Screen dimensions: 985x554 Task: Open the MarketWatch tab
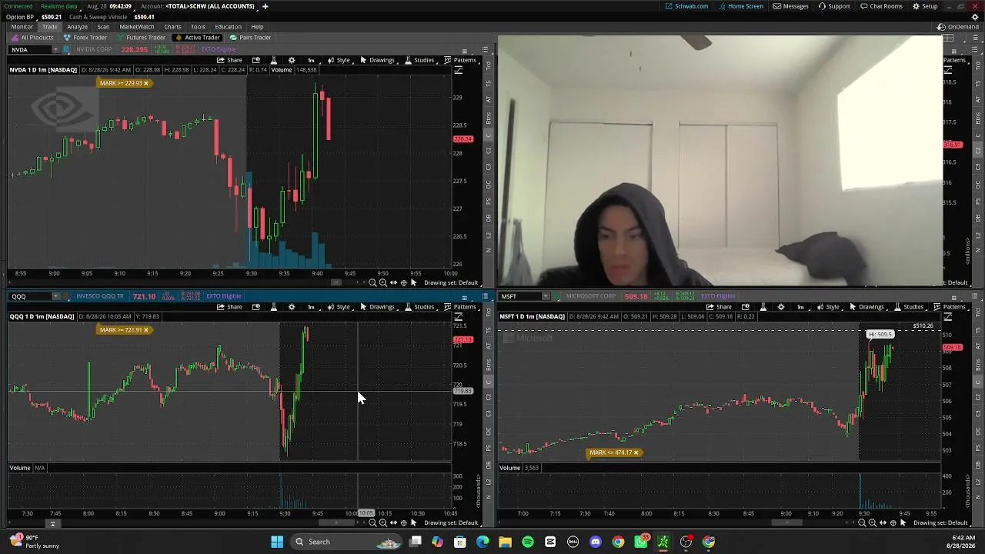tap(137, 27)
